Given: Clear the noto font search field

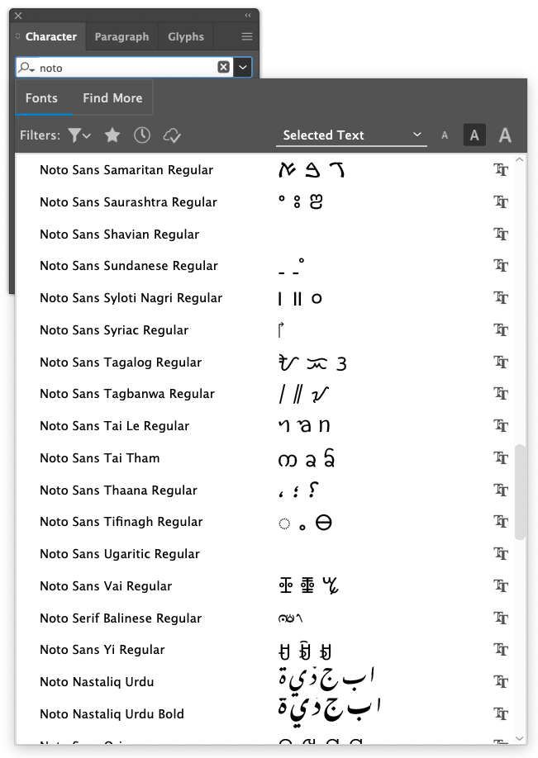Looking at the screenshot, I should 223,67.
